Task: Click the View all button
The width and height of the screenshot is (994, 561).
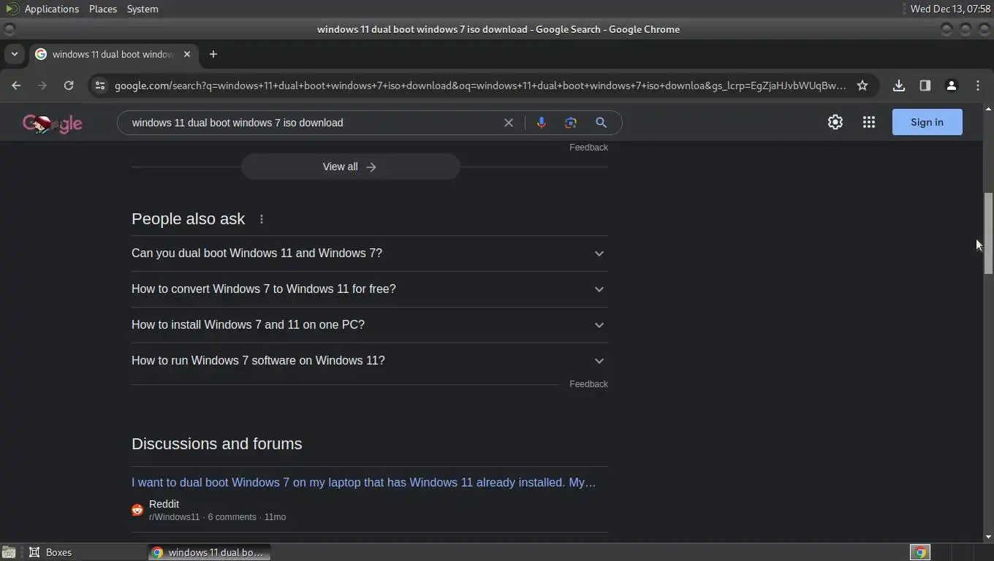Action: coord(350,167)
